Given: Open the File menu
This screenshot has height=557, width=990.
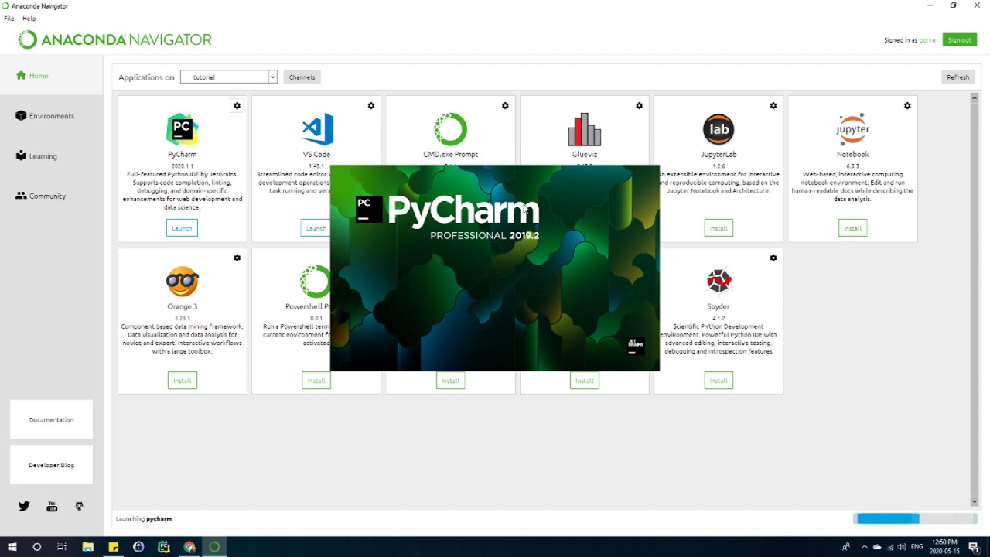Looking at the screenshot, I should pos(9,19).
